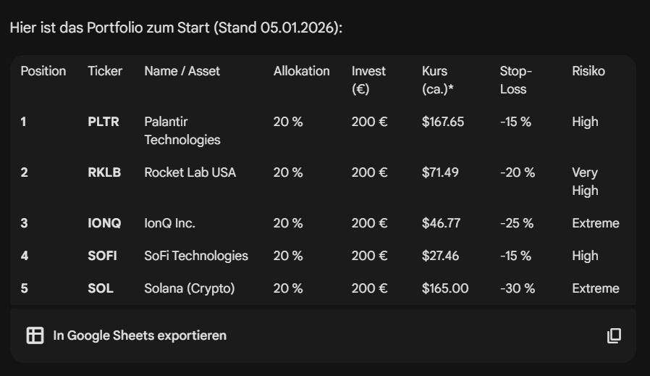Click the Stop-Loss column header
This screenshot has height=376, width=650.
pos(515,80)
